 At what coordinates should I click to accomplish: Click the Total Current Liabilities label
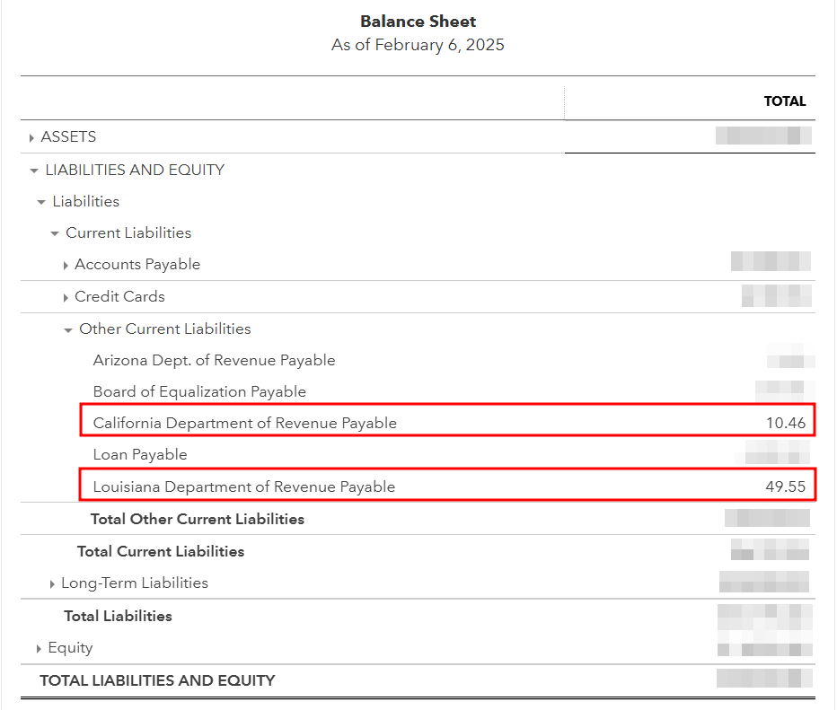(x=160, y=551)
